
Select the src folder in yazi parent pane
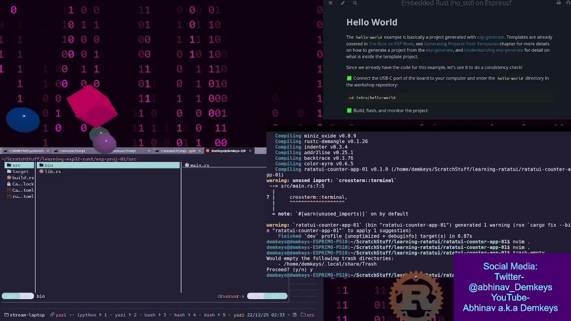tap(19, 165)
